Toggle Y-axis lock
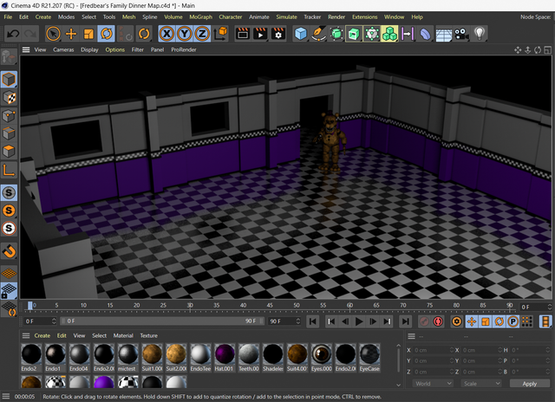The image size is (555, 402). pos(184,34)
